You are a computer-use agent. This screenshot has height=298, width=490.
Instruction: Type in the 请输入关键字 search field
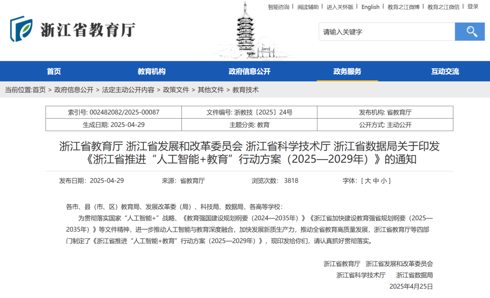[386, 32]
